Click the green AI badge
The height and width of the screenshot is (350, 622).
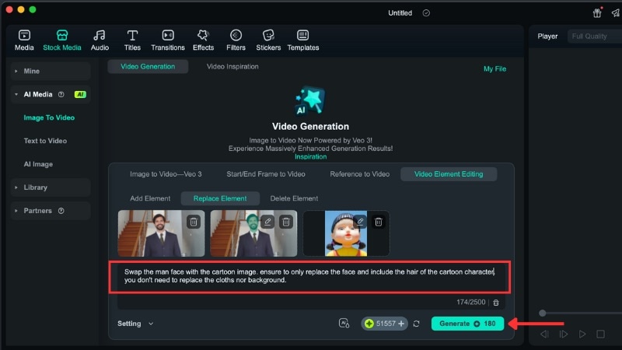tap(80, 94)
